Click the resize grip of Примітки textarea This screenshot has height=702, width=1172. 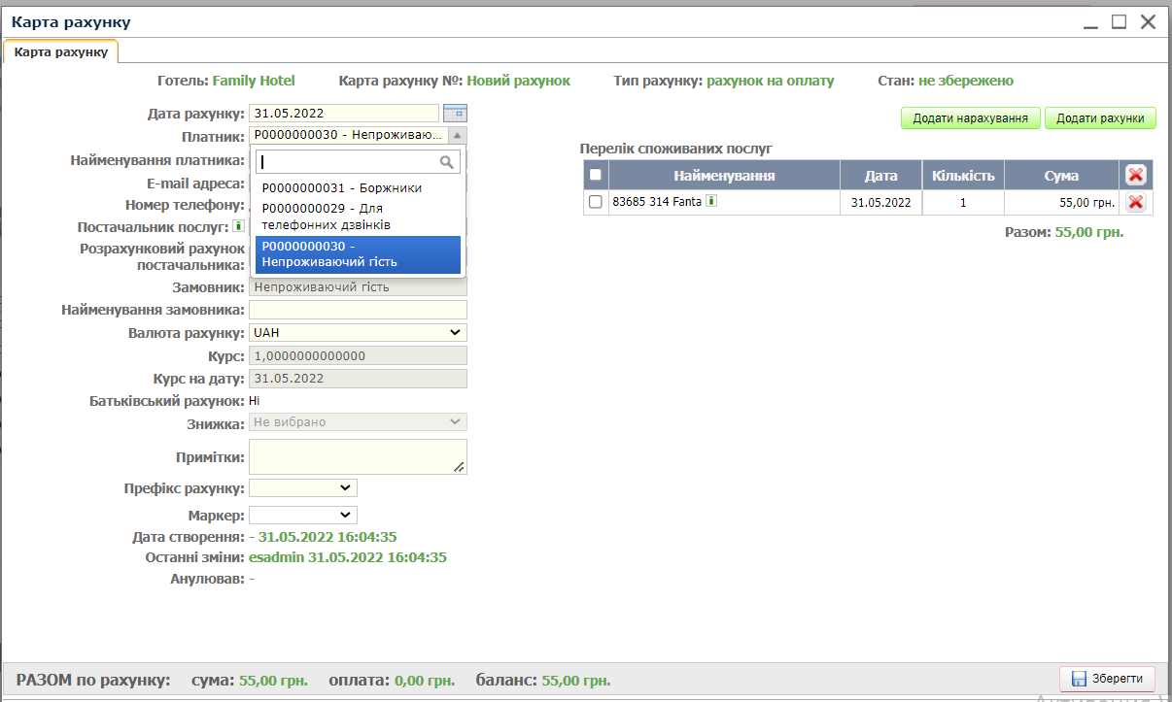click(x=460, y=467)
